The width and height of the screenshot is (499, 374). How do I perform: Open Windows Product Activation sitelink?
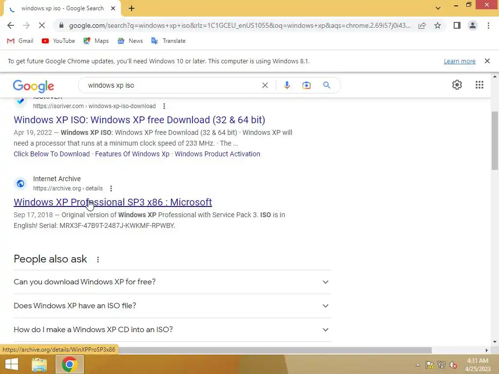[217, 154]
